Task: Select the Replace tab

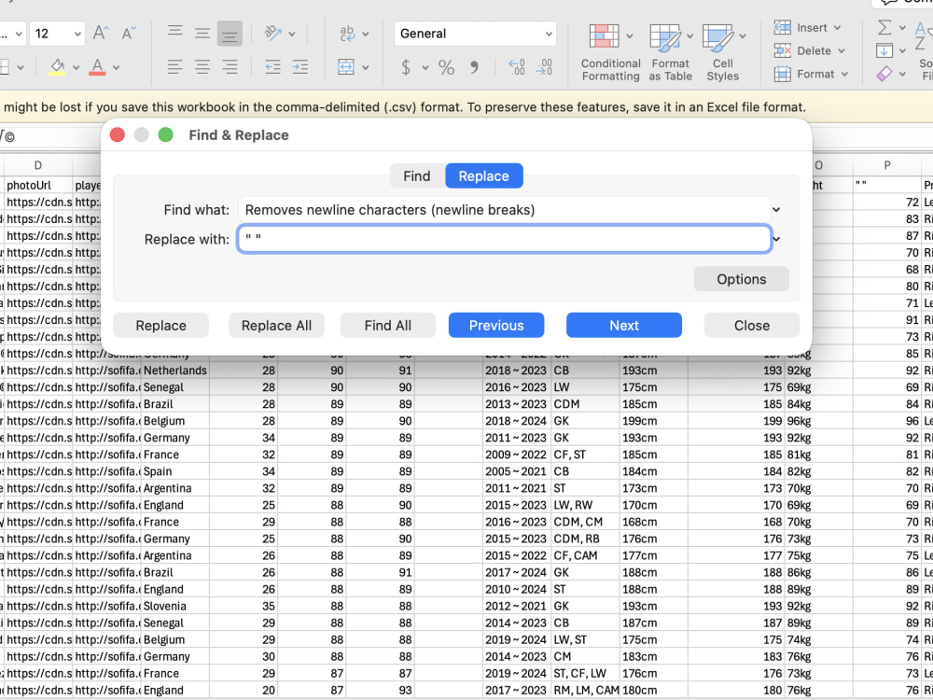Action: [x=483, y=176]
